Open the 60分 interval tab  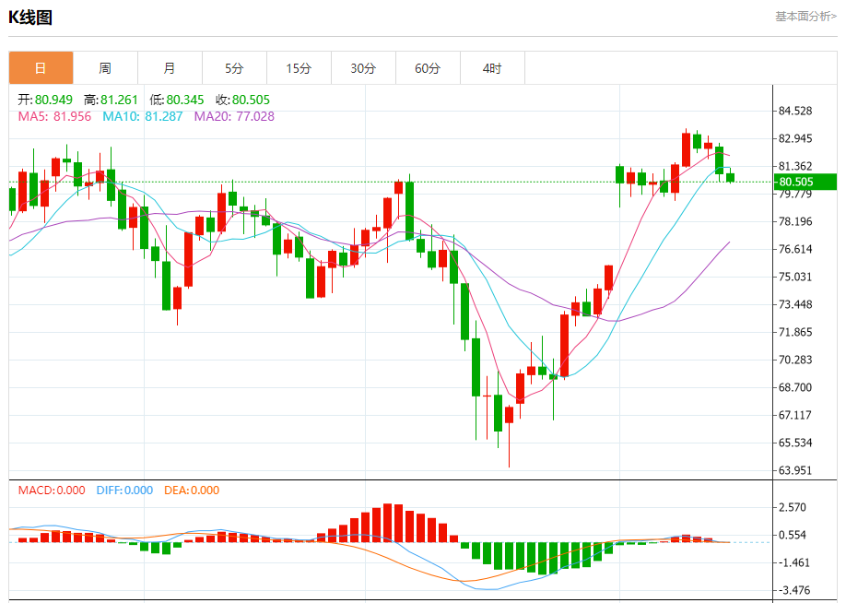[428, 68]
